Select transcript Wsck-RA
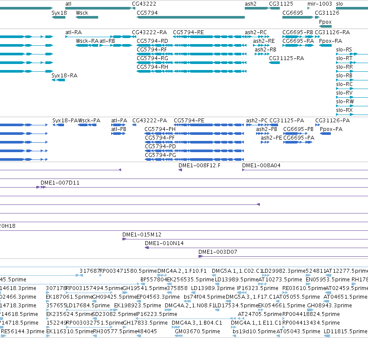 87,41
